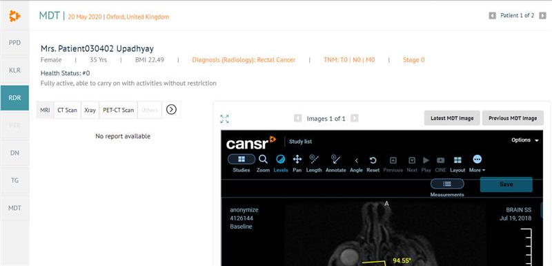
Task: Click the Previous MDT Image button
Action: 513,118
